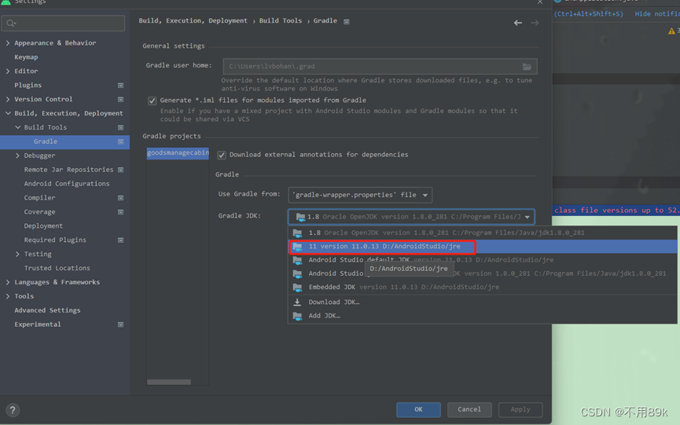680x425 pixels.
Task: Choose Embedded JDK version 11.0.13
Action: (x=482, y=288)
